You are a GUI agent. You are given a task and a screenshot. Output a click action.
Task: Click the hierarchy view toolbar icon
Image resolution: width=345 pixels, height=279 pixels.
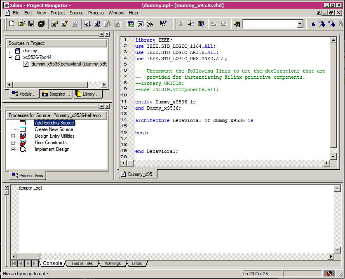click(x=150, y=24)
